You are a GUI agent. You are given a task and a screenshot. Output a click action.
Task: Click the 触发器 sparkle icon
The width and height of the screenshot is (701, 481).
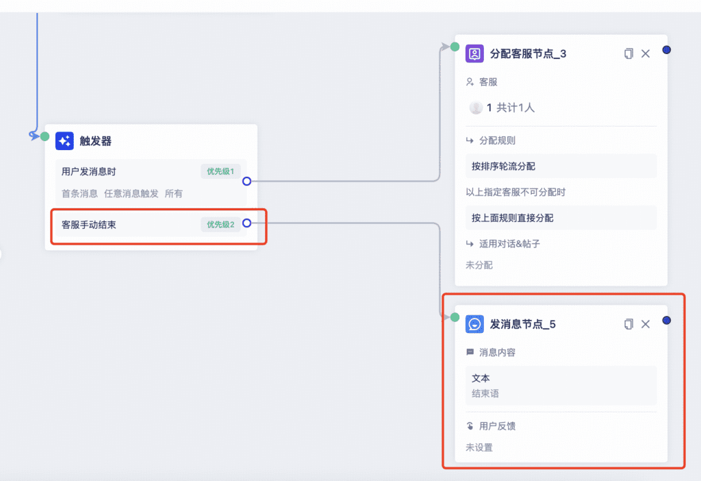click(x=64, y=141)
